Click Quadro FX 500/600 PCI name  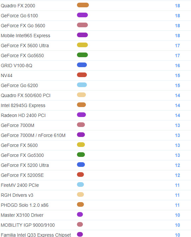[26, 95]
